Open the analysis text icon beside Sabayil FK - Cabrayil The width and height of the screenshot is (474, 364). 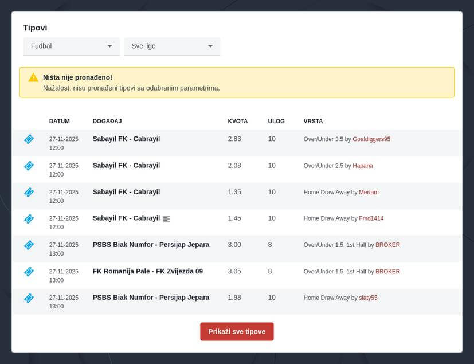tap(166, 219)
